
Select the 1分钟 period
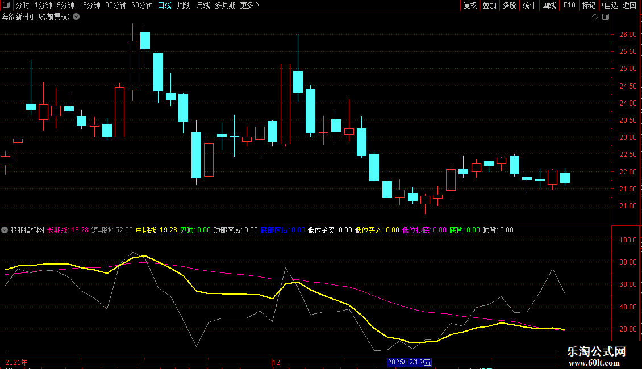click(43, 5)
